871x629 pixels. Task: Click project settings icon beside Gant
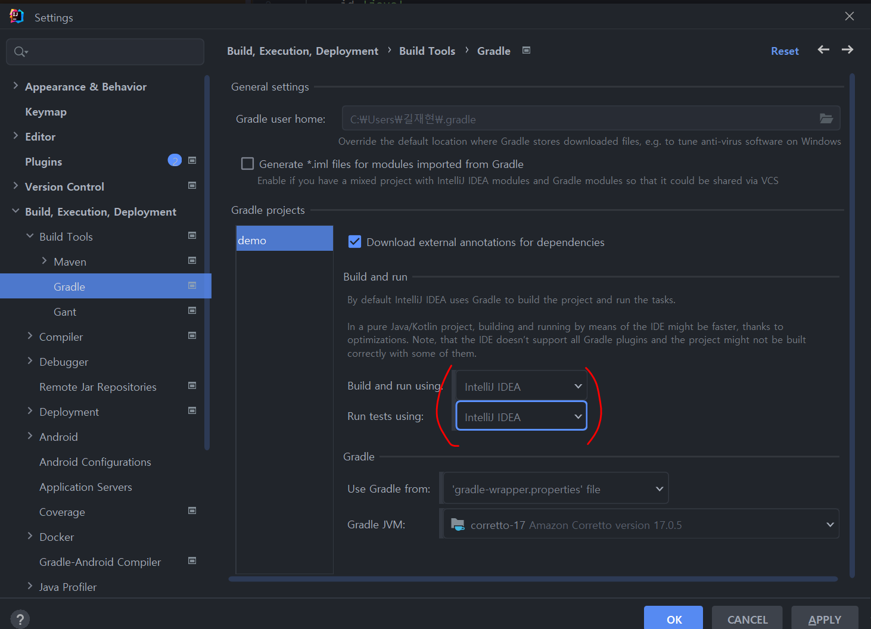click(192, 310)
